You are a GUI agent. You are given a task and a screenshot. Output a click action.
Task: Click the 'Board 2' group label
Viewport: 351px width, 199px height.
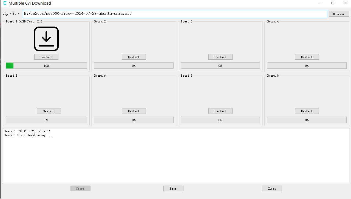(x=100, y=21)
